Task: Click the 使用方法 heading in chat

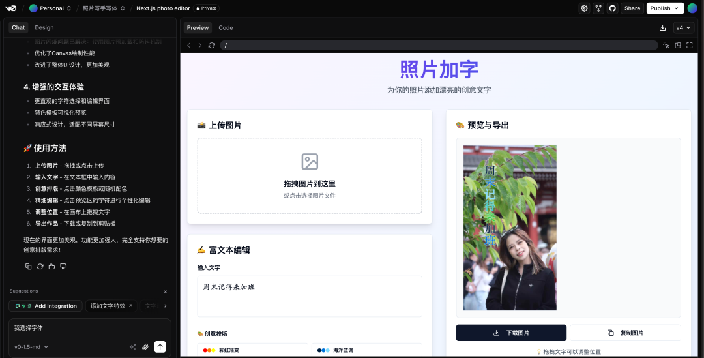Action: tap(45, 148)
